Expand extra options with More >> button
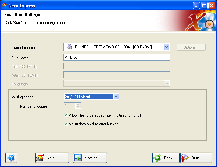This screenshot has width=217, height=167. [90, 158]
